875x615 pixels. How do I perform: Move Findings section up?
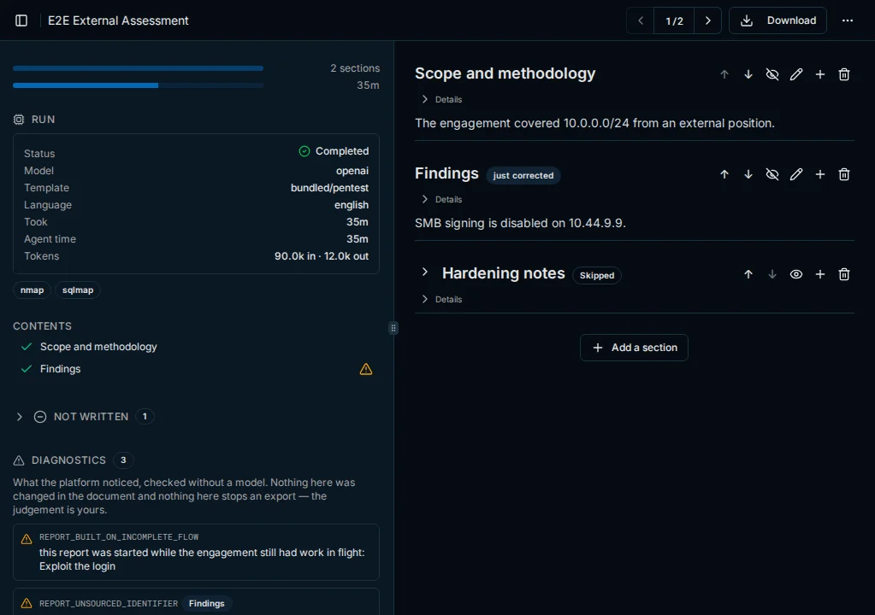tap(724, 174)
